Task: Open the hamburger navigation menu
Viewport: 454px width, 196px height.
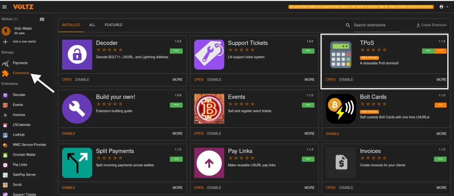Action: point(5,7)
